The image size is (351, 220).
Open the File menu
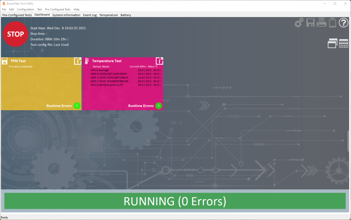(x=4, y=9)
